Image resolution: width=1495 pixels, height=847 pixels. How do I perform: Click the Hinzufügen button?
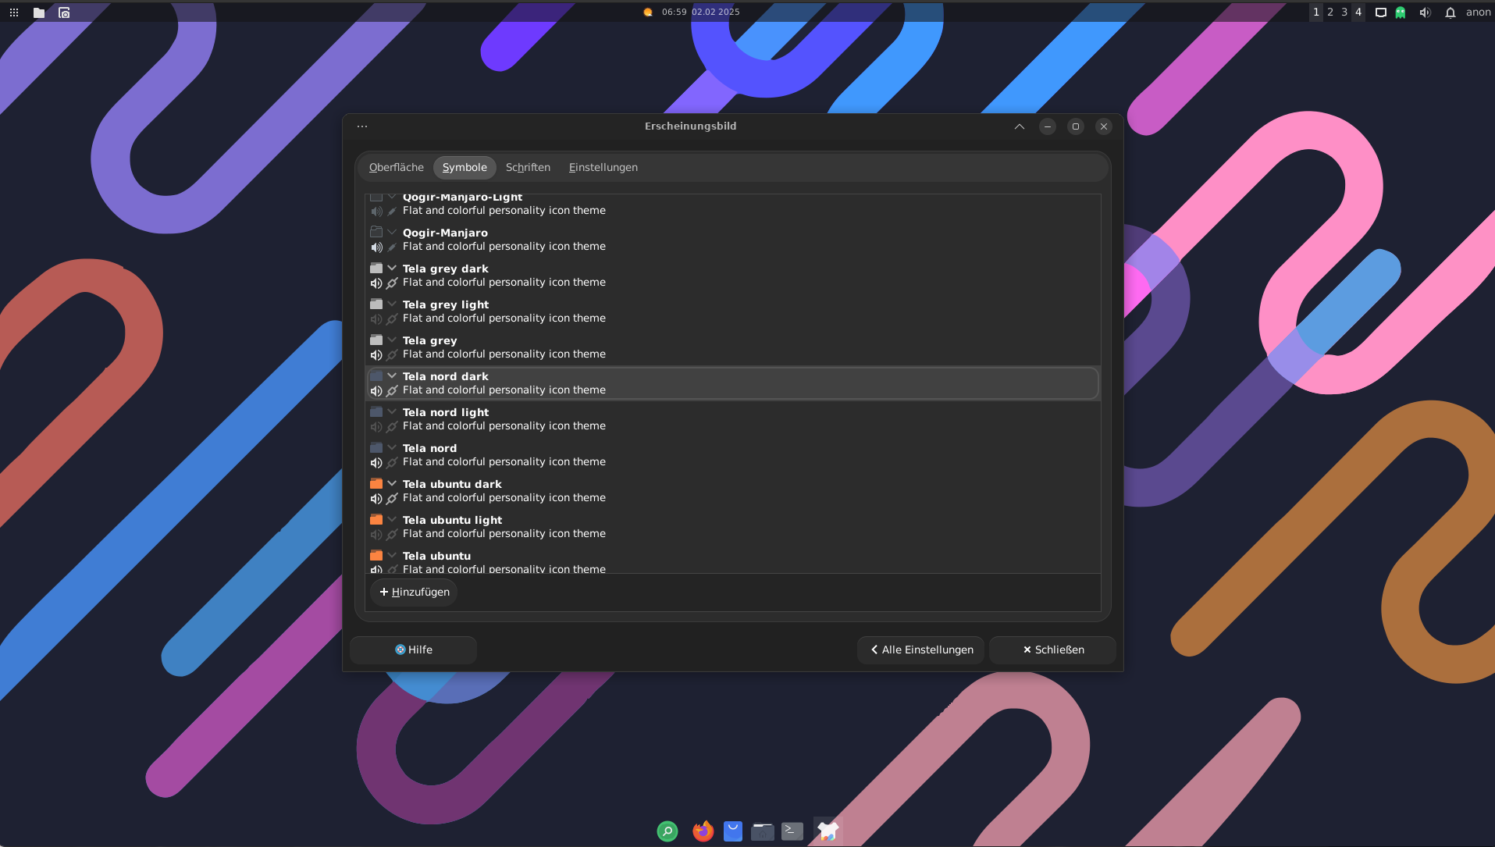pyautogui.click(x=415, y=592)
